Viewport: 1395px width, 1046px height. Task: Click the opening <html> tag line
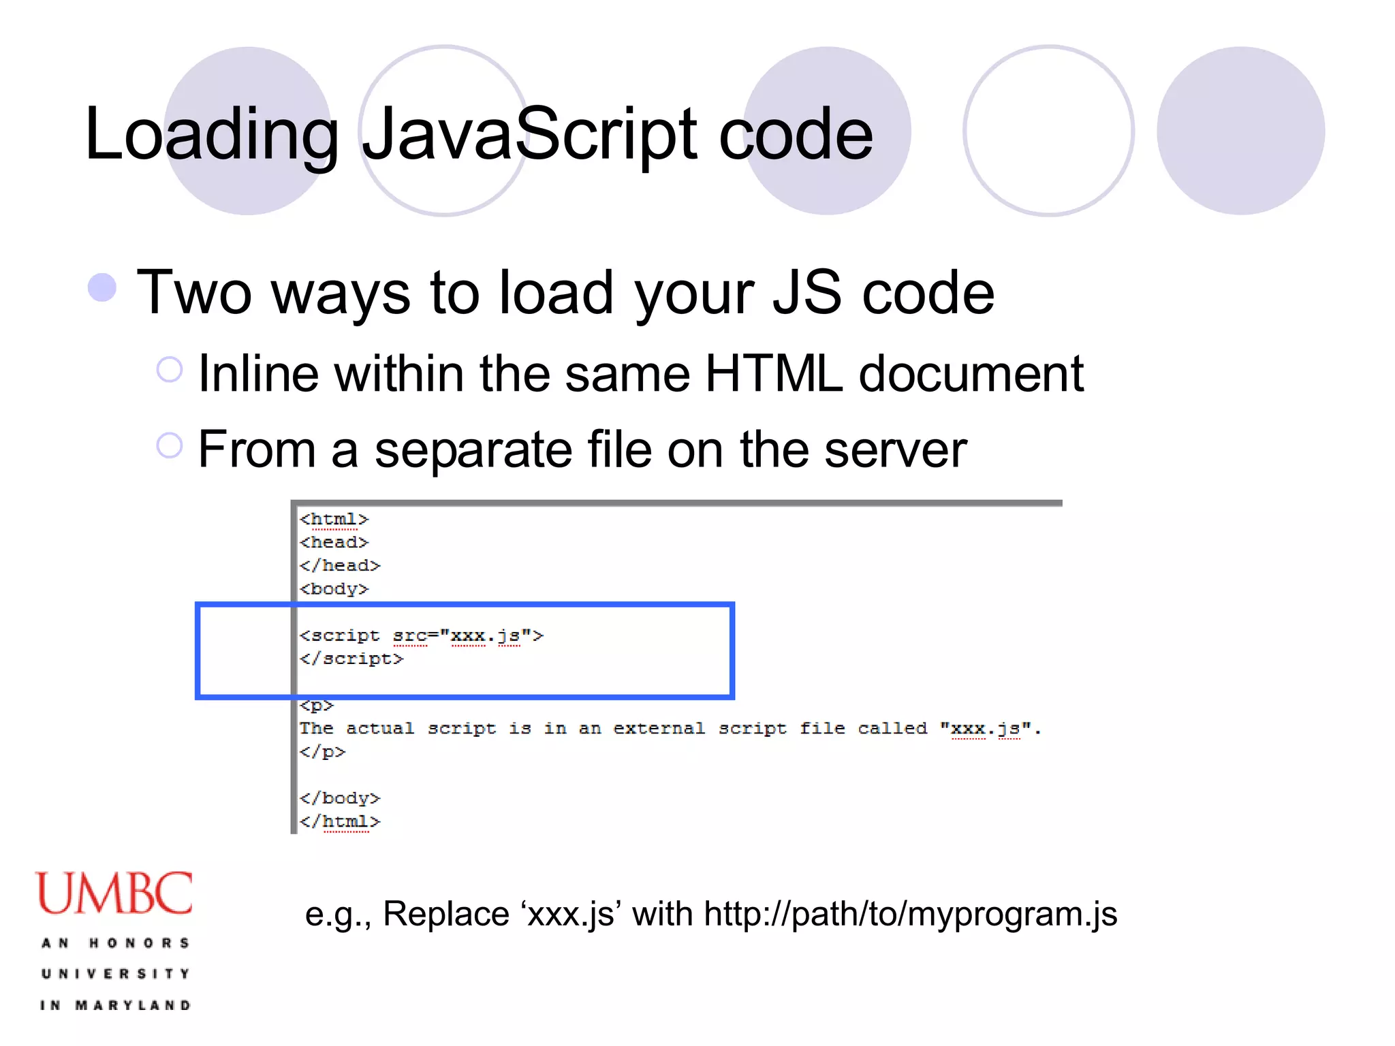click(334, 519)
